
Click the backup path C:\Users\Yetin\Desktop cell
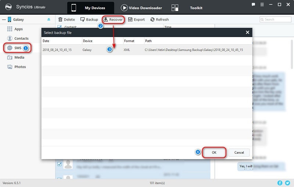tap(194, 50)
